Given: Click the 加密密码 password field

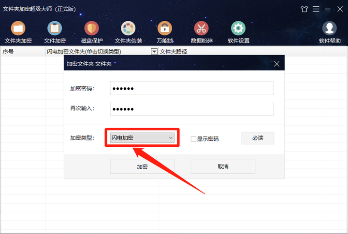Looking at the screenshot, I should (x=192, y=88).
